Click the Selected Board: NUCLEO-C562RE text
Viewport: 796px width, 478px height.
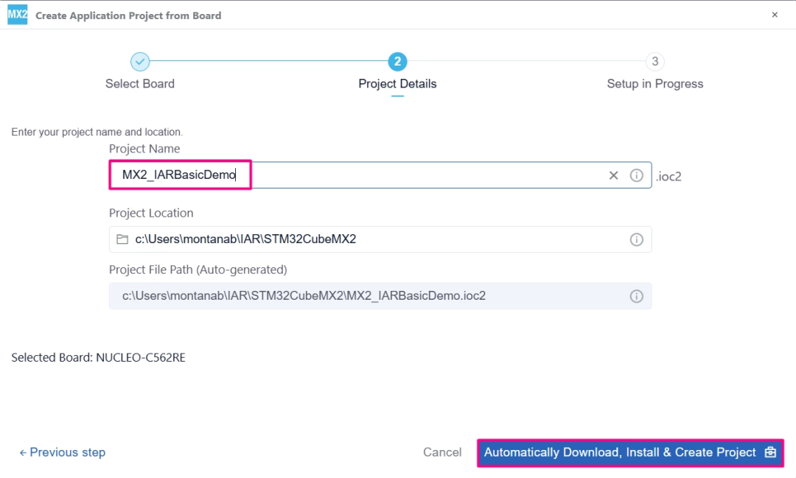[99, 358]
